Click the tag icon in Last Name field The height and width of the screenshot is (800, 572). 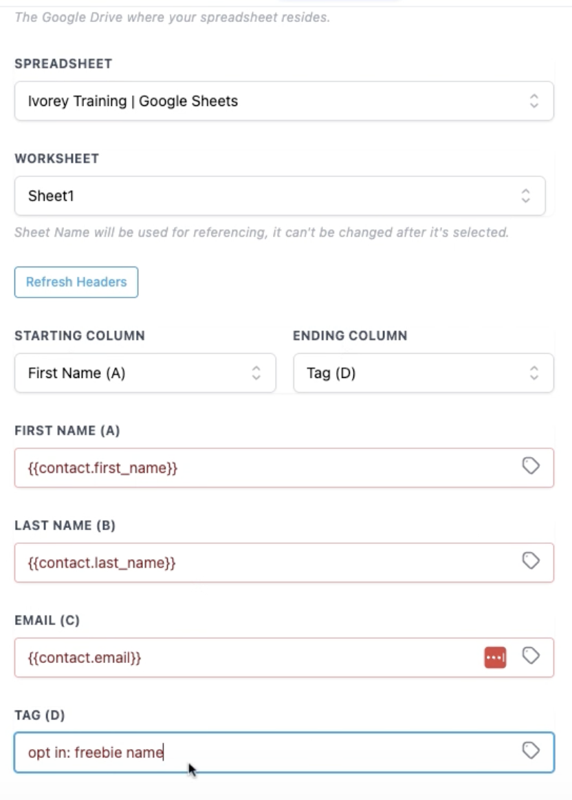point(530,561)
